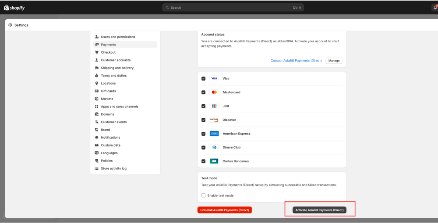Click Activate AsiaBill Payments (Direct) button

point(319,210)
